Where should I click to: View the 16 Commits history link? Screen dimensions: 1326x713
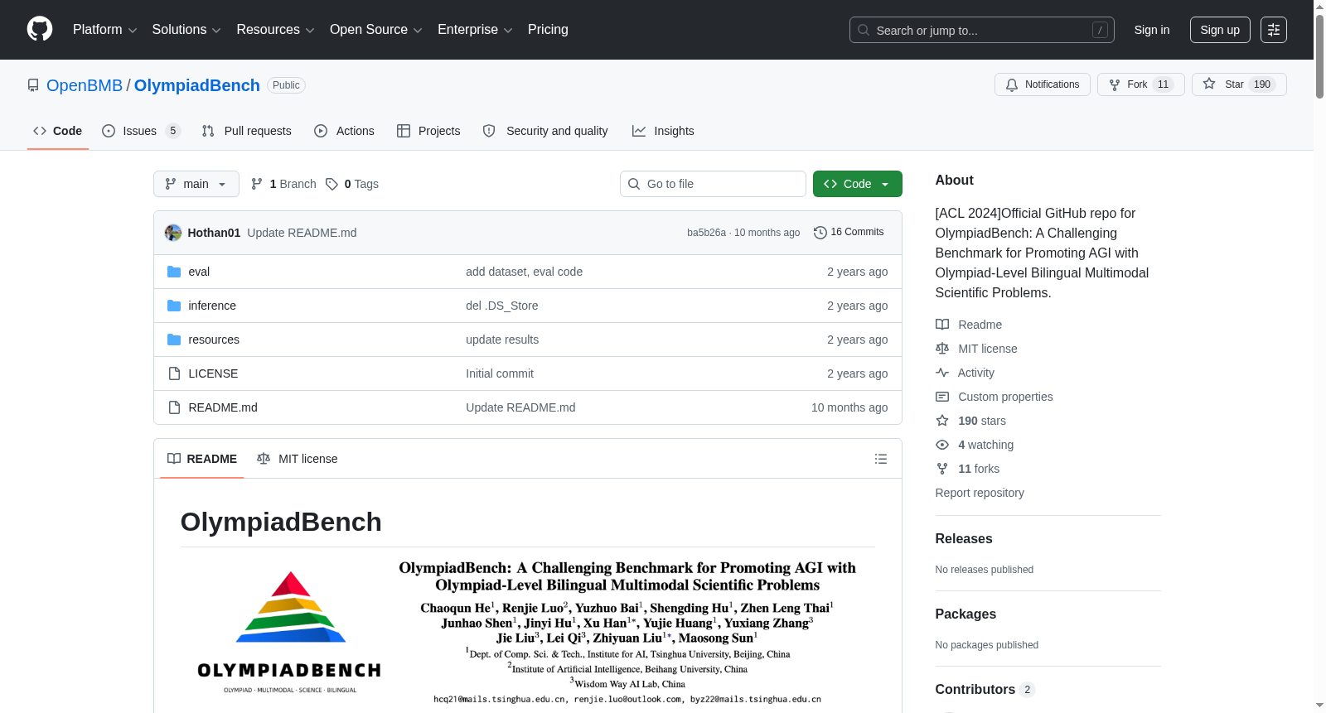tap(849, 233)
